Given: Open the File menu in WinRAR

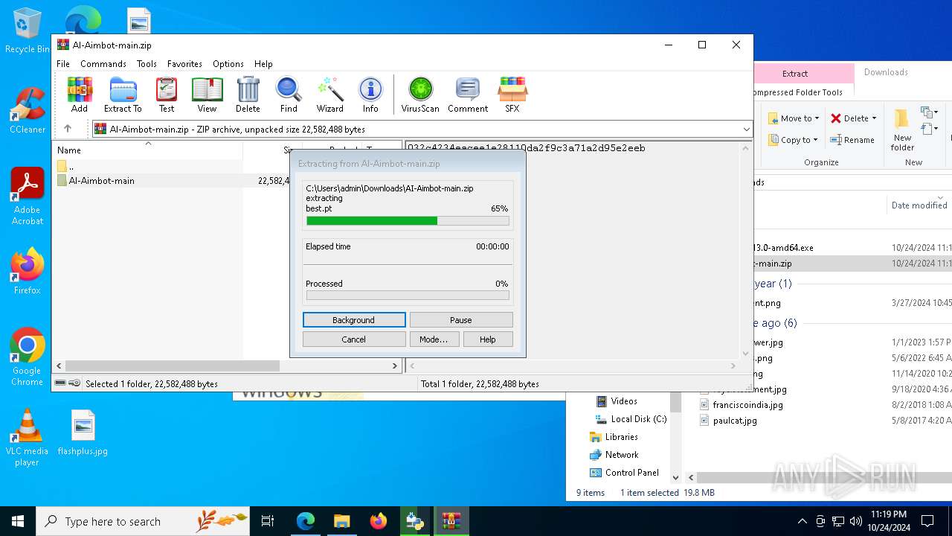Looking at the screenshot, I should click(63, 64).
